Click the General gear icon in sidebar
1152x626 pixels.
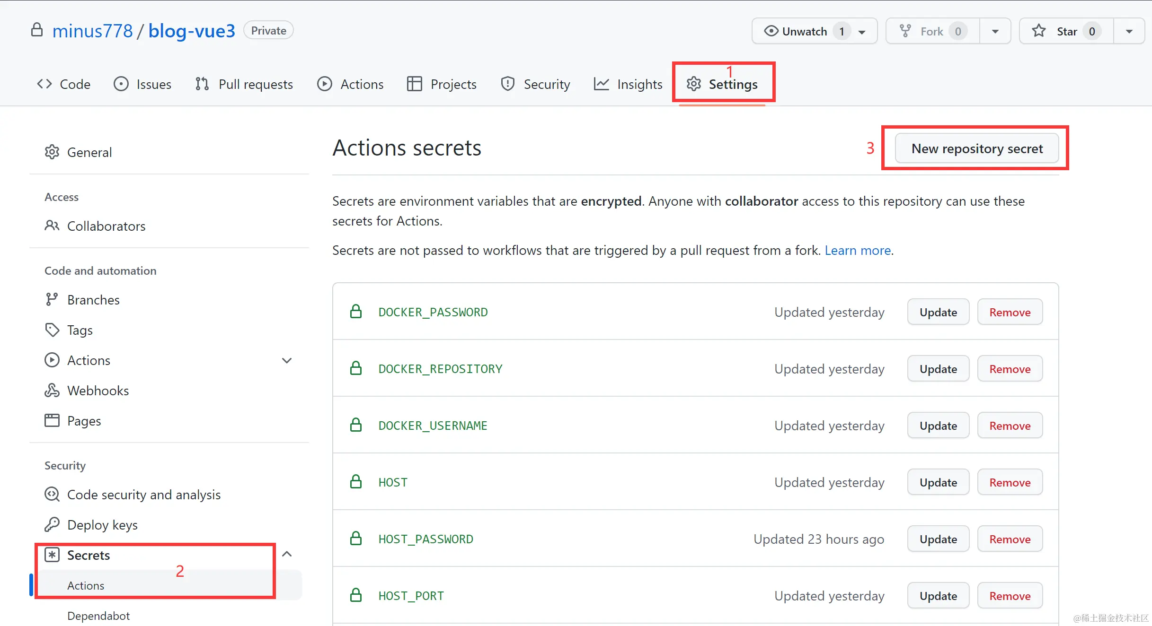point(52,152)
